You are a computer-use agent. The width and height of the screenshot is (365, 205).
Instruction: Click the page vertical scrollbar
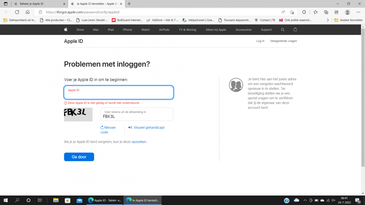(x=363, y=98)
